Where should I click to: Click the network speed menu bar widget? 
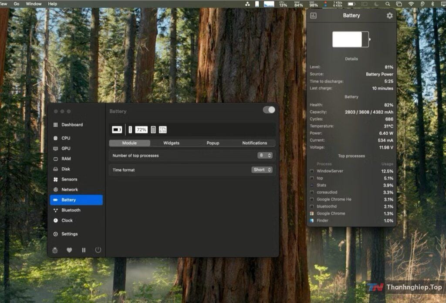[338, 4]
